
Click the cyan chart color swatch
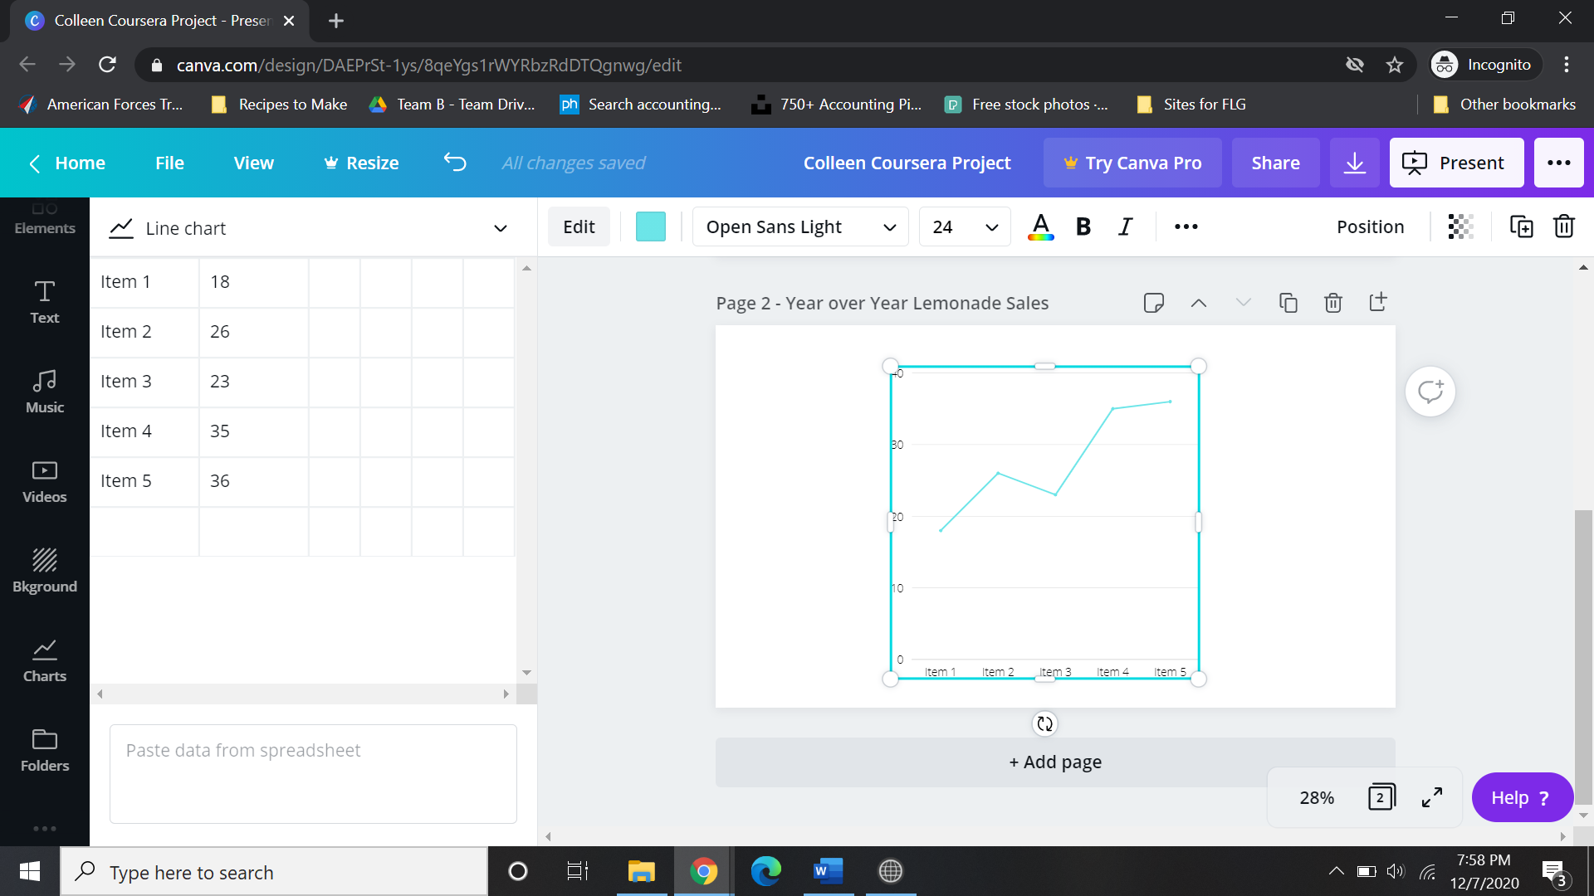[x=650, y=226]
